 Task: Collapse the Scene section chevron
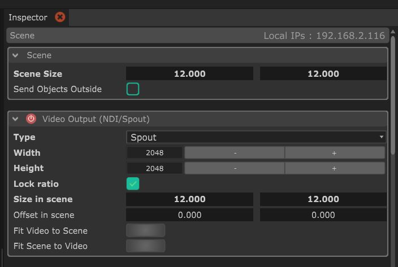[x=15, y=55]
